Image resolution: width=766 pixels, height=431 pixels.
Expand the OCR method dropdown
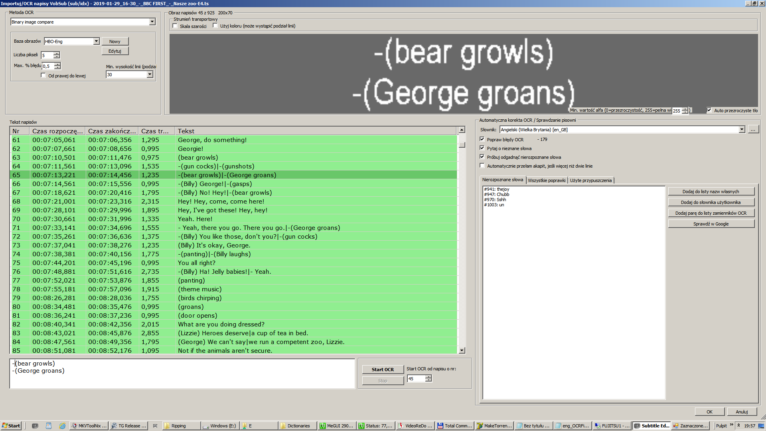pos(152,22)
